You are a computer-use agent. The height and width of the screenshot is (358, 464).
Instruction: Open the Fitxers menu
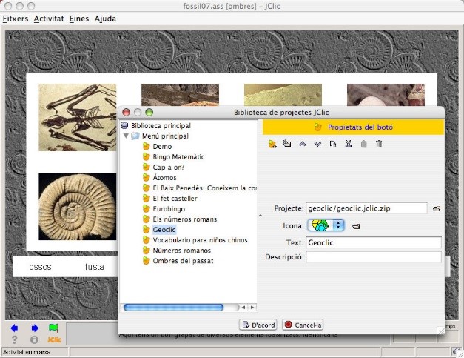(16, 18)
